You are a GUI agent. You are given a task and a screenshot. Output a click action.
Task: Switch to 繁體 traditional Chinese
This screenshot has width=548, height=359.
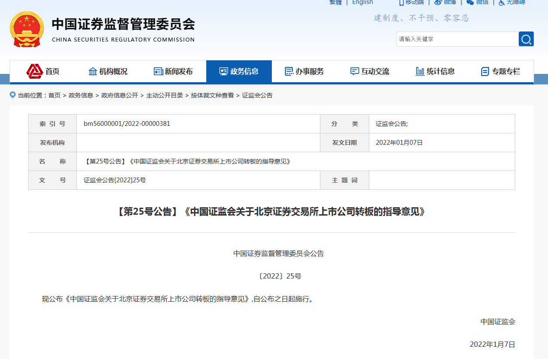click(336, 2)
